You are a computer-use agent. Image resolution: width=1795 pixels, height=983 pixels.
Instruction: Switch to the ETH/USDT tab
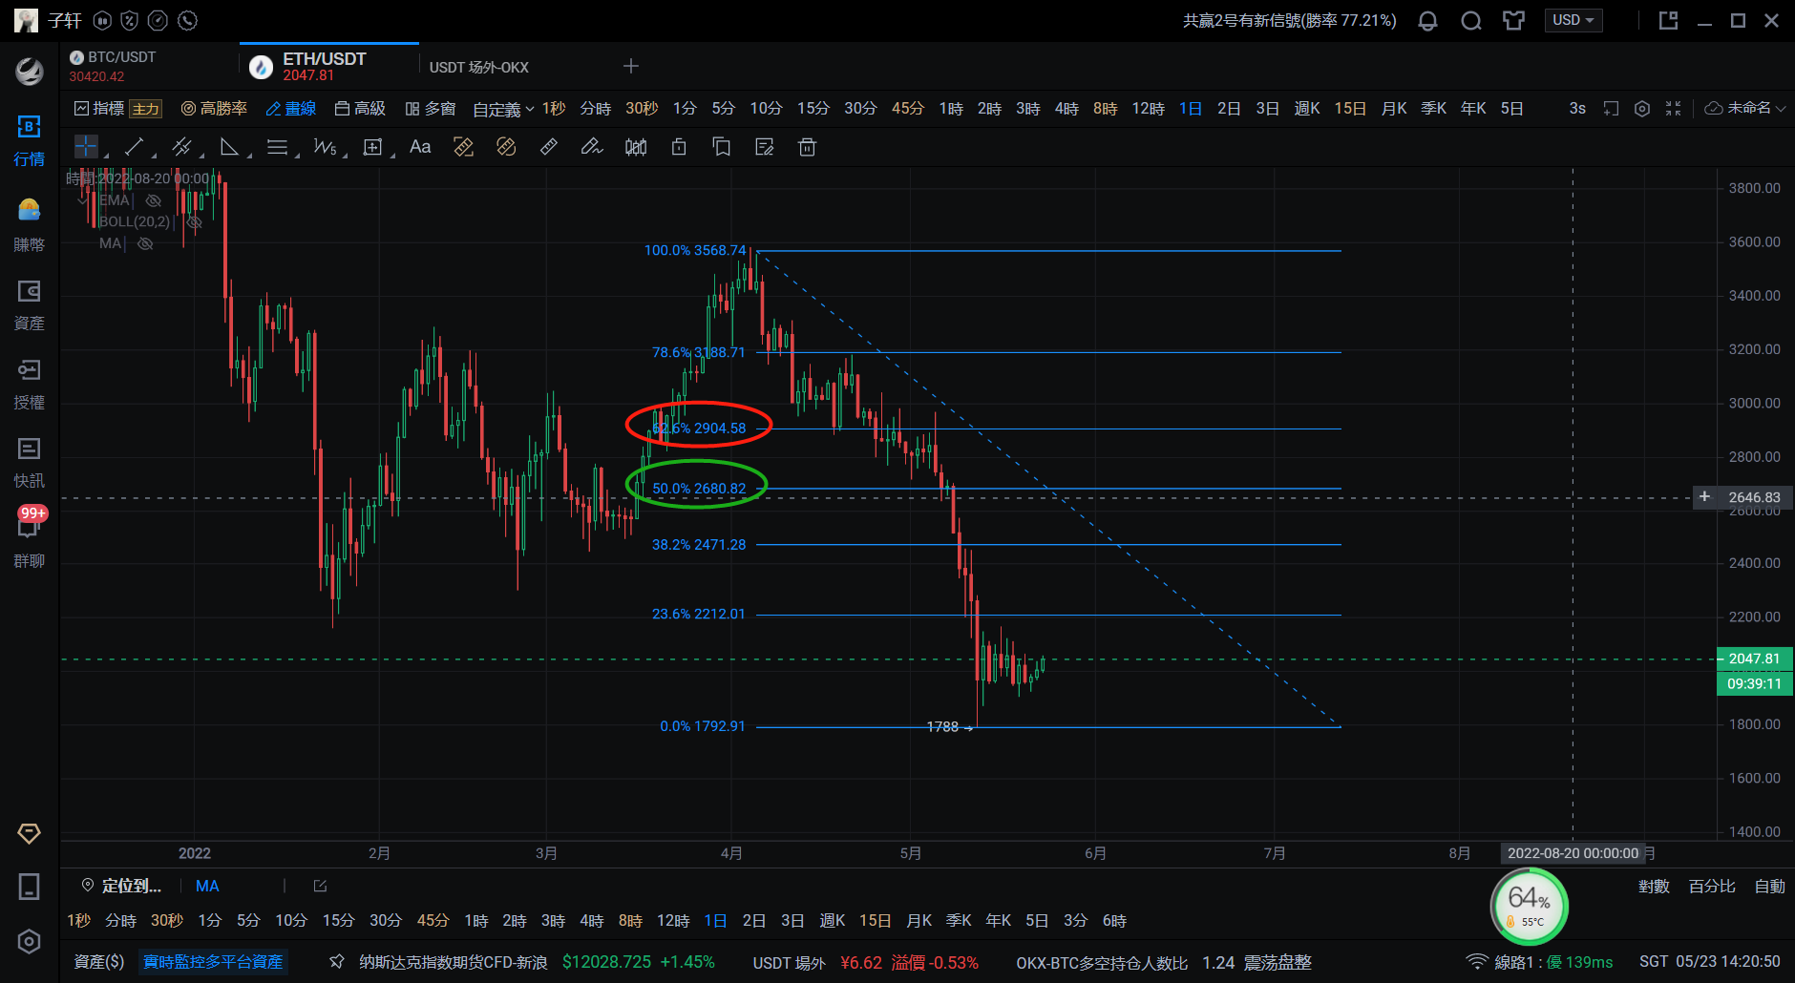[328, 66]
